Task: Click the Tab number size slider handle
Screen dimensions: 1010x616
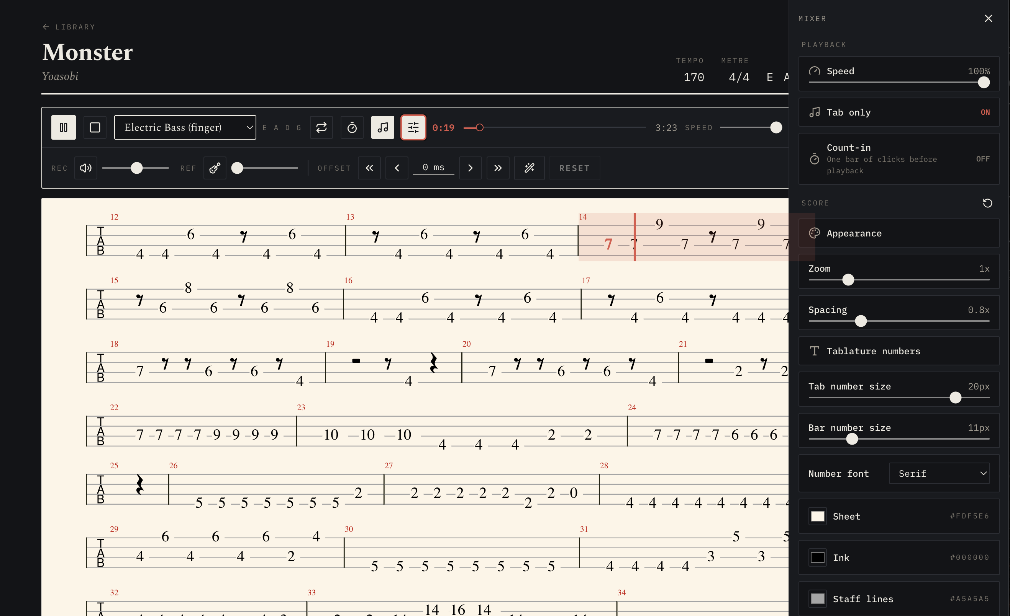Action: click(x=955, y=398)
